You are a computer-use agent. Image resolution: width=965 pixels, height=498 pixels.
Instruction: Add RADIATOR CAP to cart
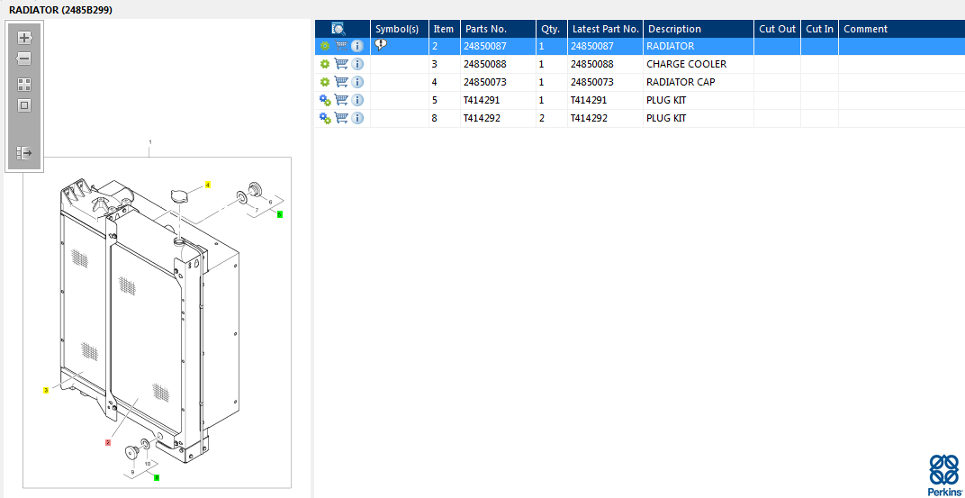coord(341,82)
